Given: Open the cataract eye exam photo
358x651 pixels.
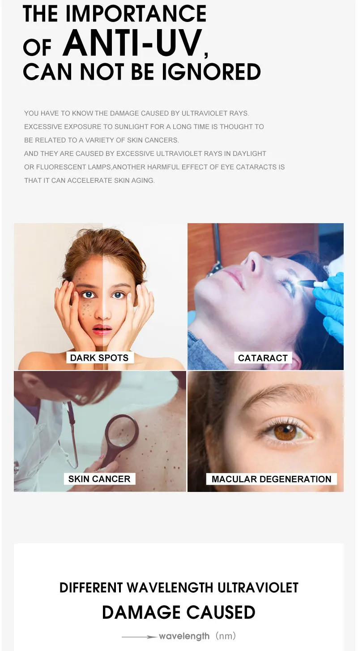Looking at the screenshot, I should (265, 296).
